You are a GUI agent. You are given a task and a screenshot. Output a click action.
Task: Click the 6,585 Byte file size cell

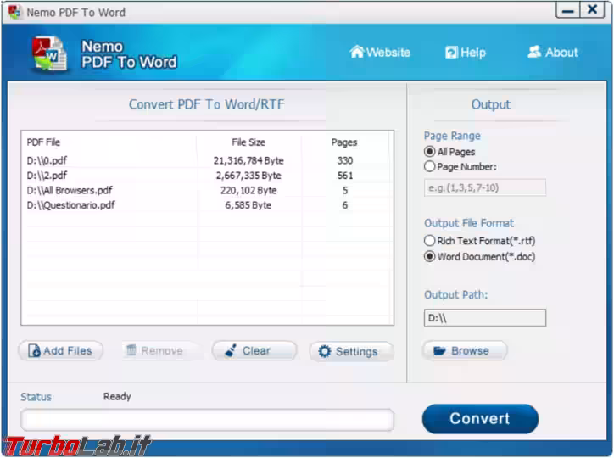click(248, 205)
